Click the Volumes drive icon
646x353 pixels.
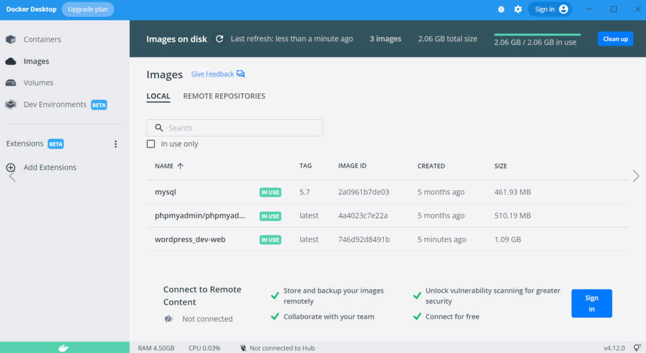click(x=11, y=83)
